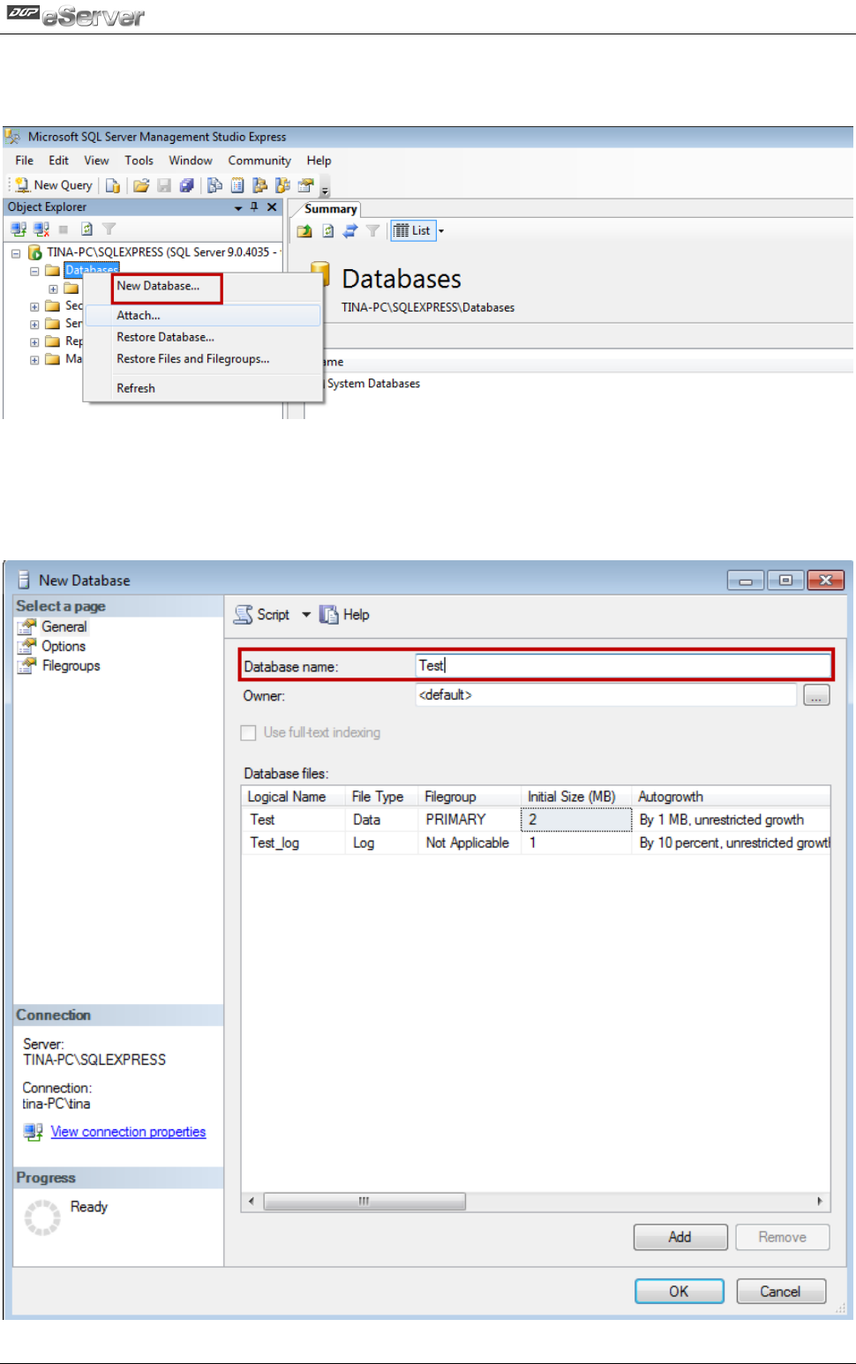Click the Database name input field
This screenshot has height=1364, width=856.
coord(623,666)
